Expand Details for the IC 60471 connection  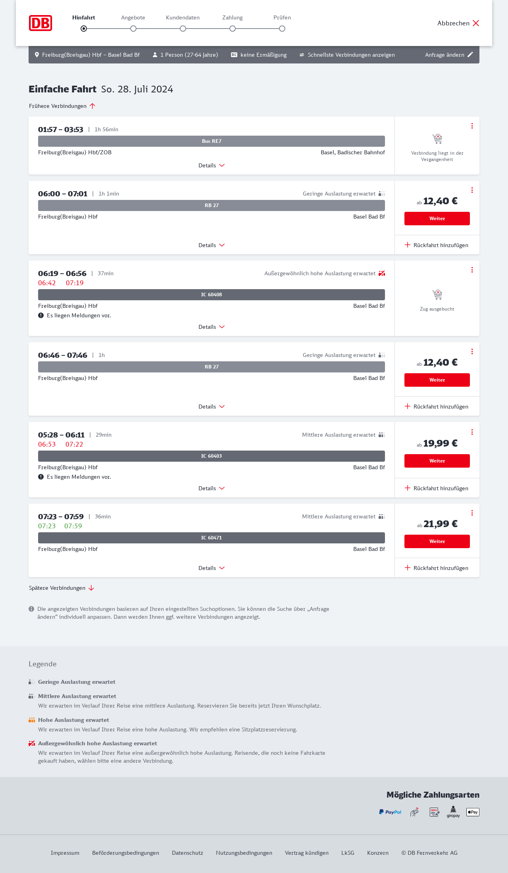pos(212,568)
